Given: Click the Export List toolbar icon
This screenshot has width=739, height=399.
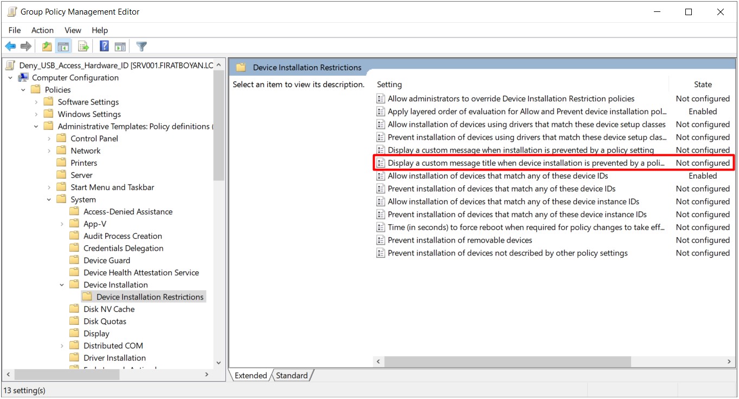Looking at the screenshot, I should point(83,47).
